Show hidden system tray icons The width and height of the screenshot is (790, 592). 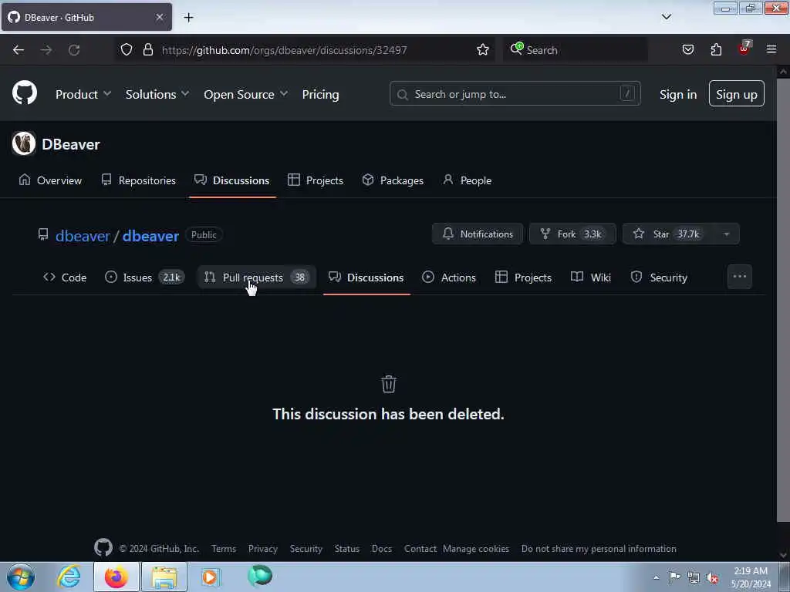point(656,577)
